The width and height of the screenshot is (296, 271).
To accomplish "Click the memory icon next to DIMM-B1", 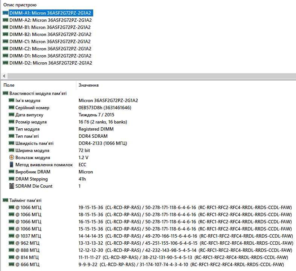I will [6, 27].
